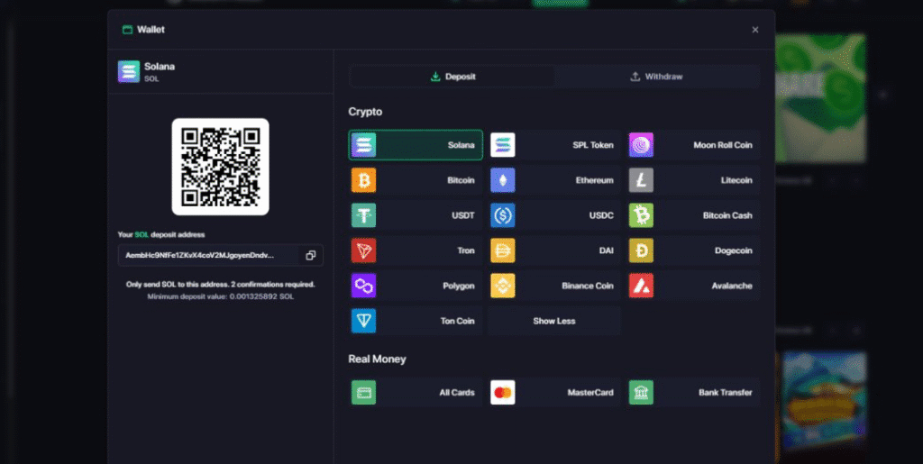Choose the MasterCard payment icon
This screenshot has height=464, width=923.
tap(502, 393)
